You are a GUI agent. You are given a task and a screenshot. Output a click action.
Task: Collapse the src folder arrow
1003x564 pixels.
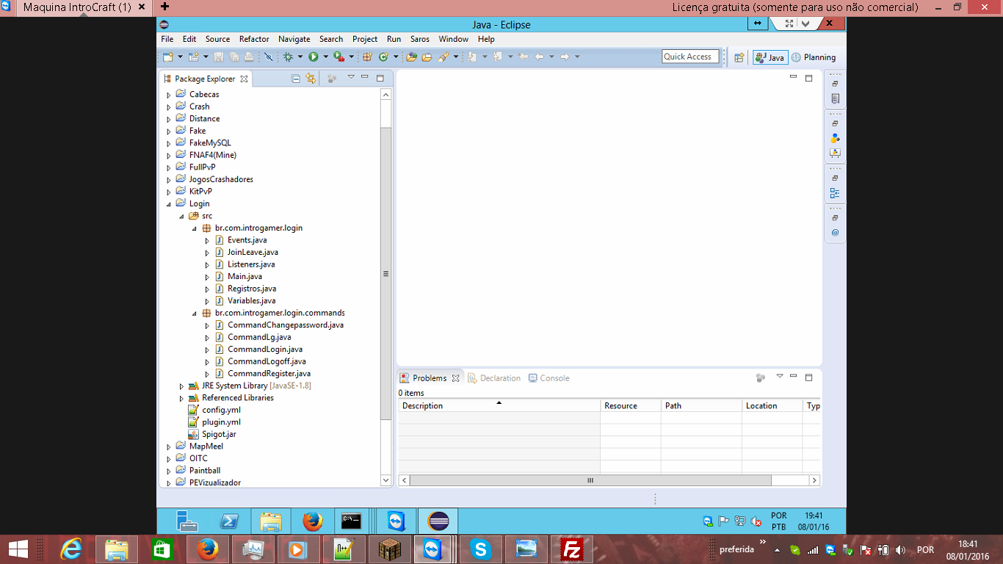point(181,216)
